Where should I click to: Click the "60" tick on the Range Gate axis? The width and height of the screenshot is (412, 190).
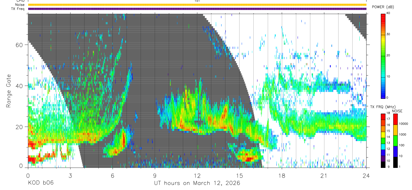[x=18, y=45]
